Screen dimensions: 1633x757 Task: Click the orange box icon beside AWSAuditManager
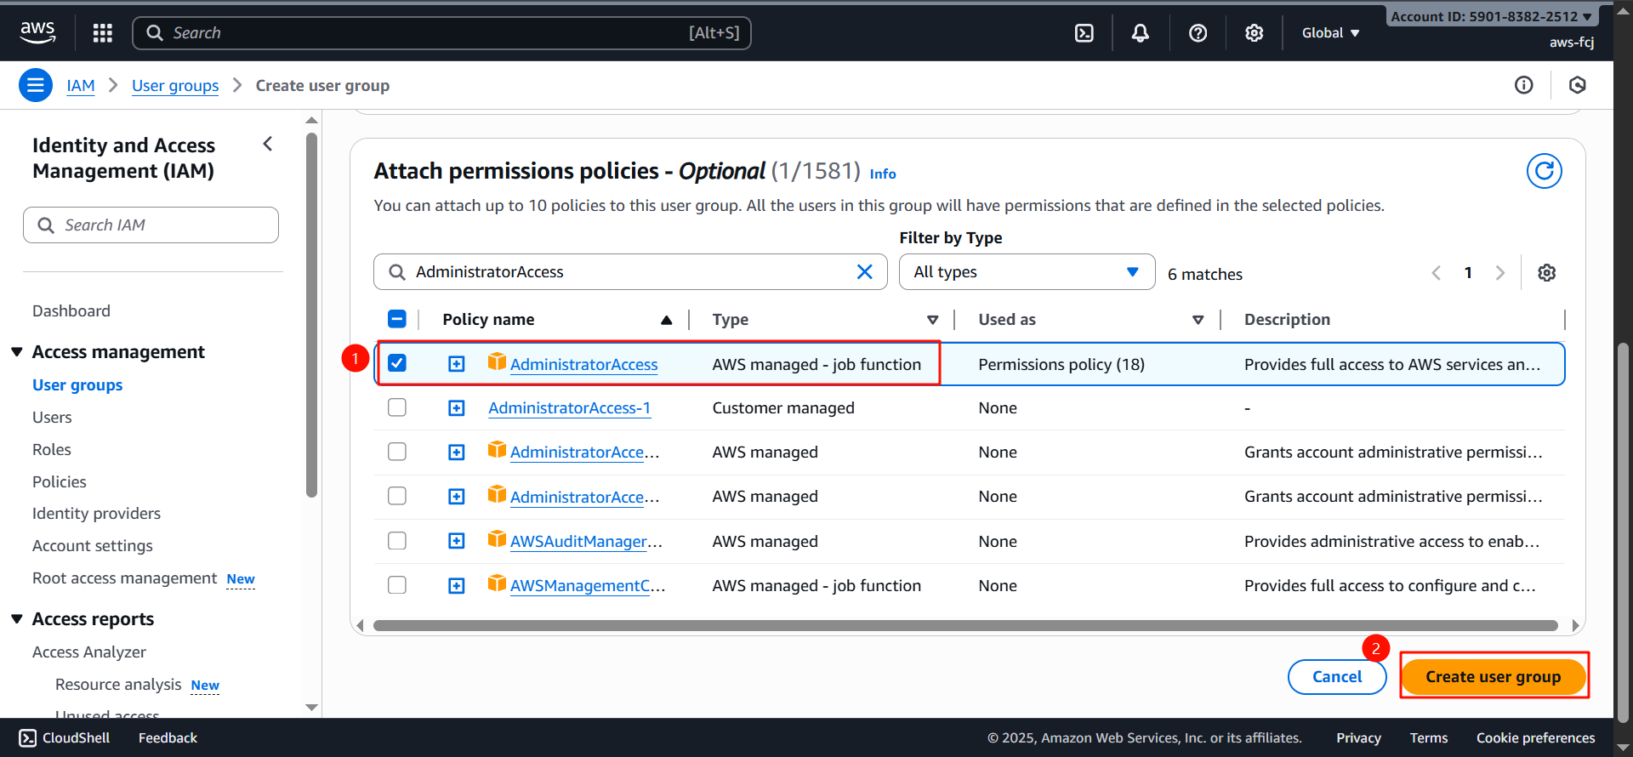coord(497,539)
